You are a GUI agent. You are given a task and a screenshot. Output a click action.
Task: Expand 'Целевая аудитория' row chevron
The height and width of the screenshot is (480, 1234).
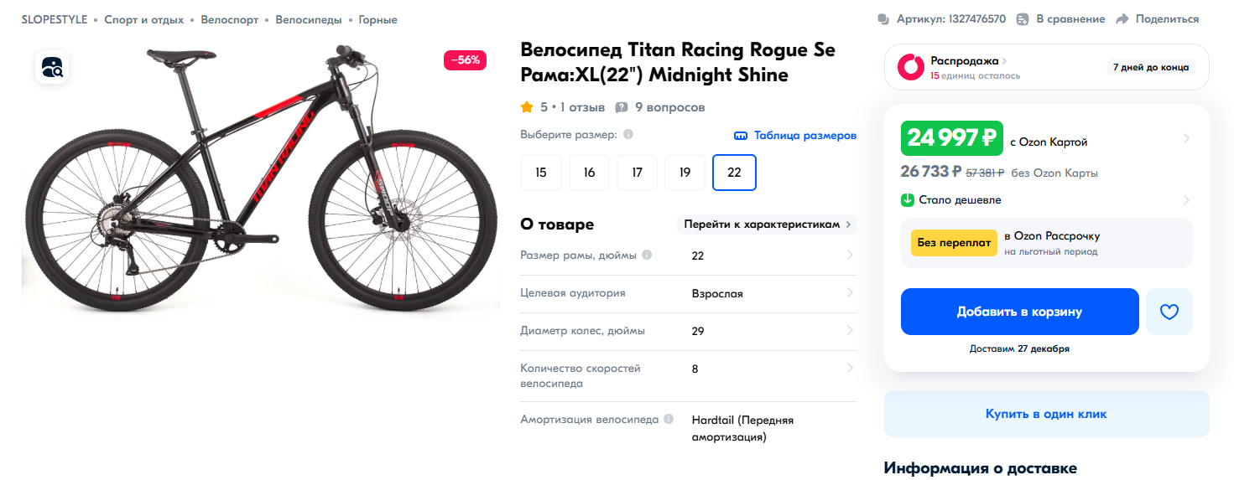click(849, 293)
